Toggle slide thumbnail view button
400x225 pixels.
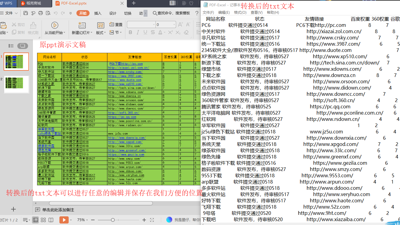pos(23,46)
